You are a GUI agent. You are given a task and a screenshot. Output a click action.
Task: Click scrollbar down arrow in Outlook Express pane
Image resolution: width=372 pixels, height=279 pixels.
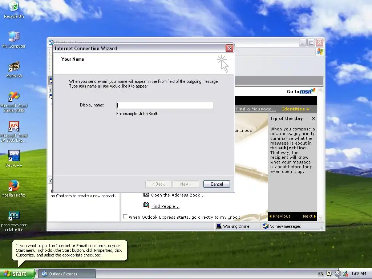(x=320, y=218)
